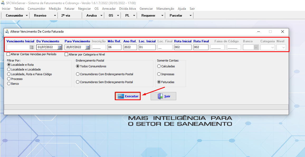The height and width of the screenshot is (157, 305).
Task: Enable Alterar Contas Vencidas por Período
Action: 8,54
